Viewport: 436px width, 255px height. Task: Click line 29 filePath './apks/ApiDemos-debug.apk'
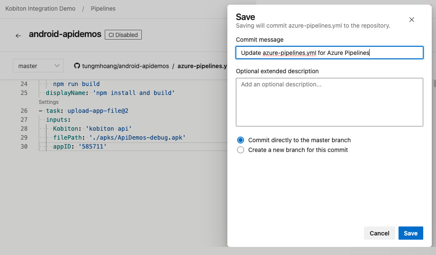pos(119,138)
